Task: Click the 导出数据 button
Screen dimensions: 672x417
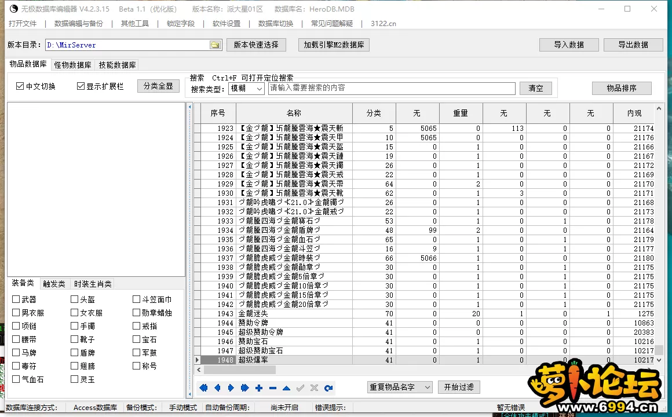Action: (633, 45)
